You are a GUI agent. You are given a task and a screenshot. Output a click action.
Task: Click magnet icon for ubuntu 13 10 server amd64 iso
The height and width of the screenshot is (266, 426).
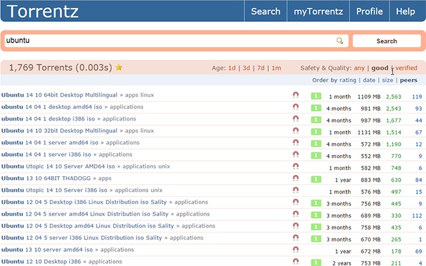coord(296,250)
